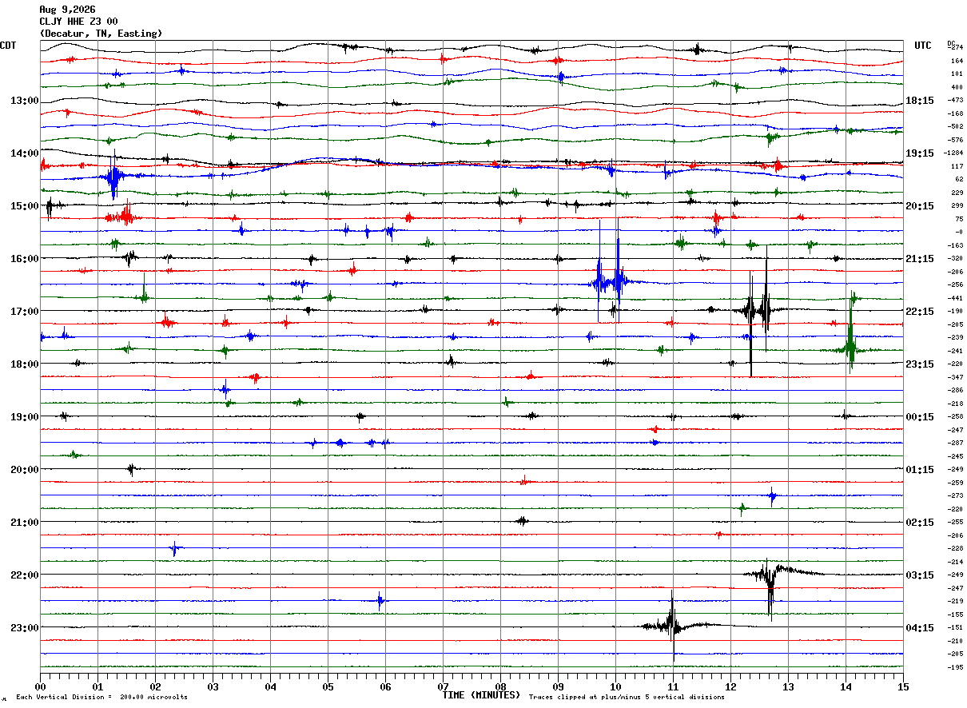Select the 23:00 CDT time label
Screen dimensions: 967x708
(x=25, y=628)
